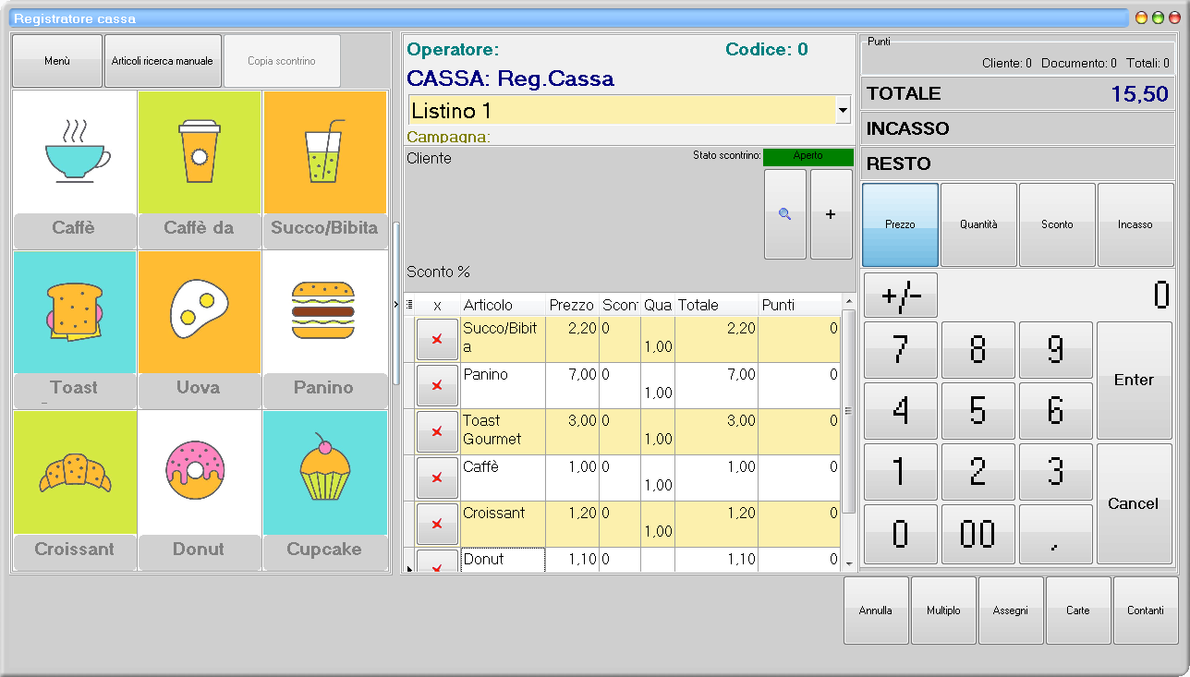
Task: Activate the Prezzo input mode
Action: [900, 224]
